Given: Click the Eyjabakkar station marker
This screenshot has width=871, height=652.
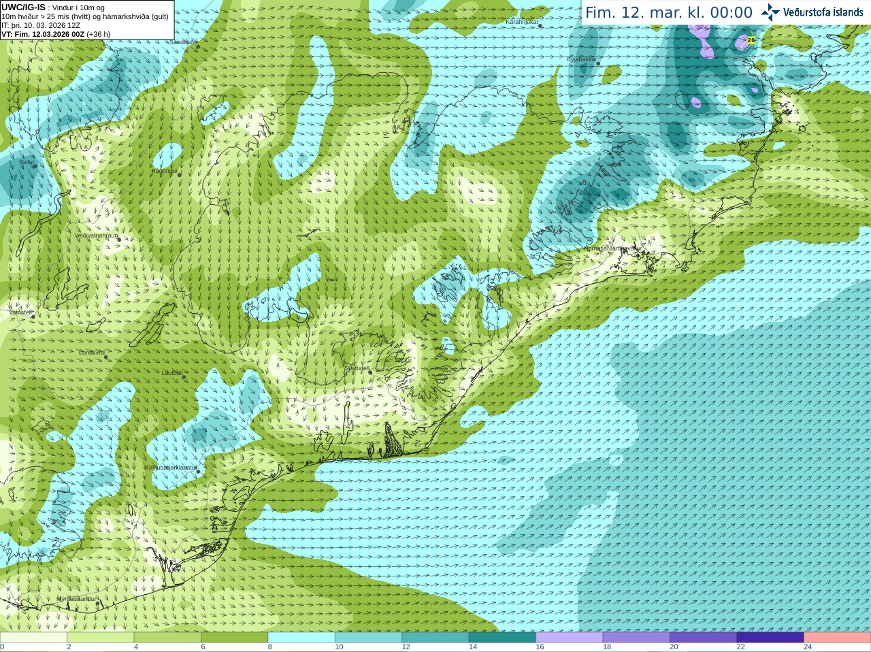Looking at the screenshot, I should pyautogui.click(x=598, y=64).
